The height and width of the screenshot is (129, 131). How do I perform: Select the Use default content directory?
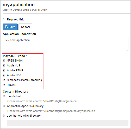pos(4,96)
